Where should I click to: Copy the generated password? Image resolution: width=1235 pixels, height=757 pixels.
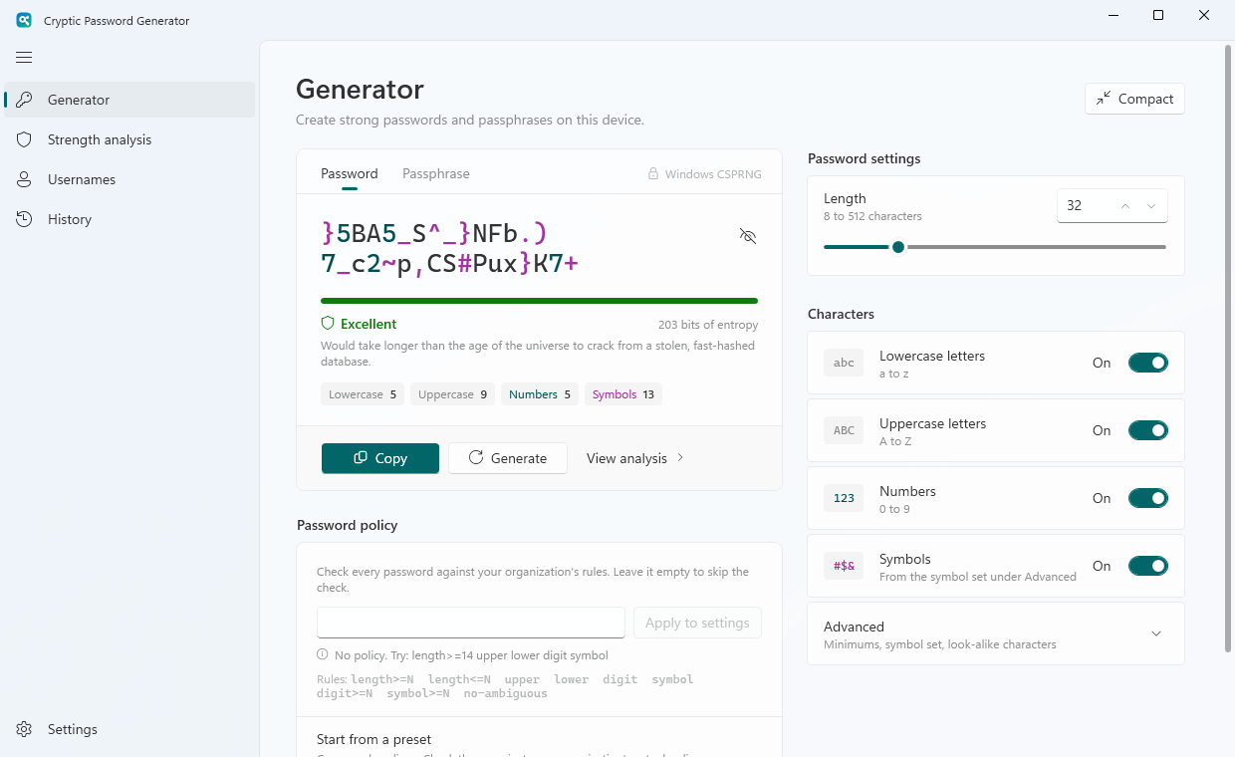(x=380, y=458)
